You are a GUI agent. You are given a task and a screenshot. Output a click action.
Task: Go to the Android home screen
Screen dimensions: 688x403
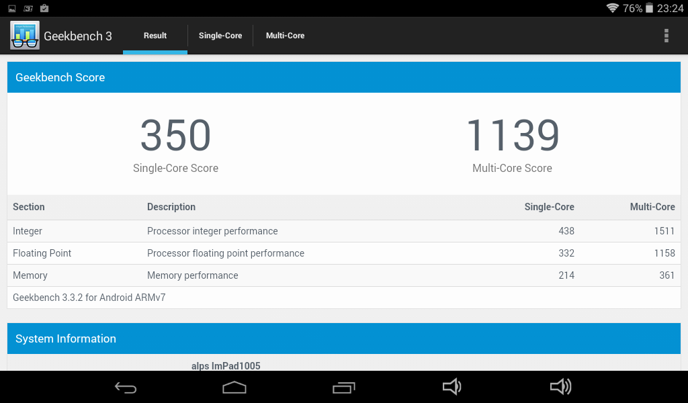[234, 387]
